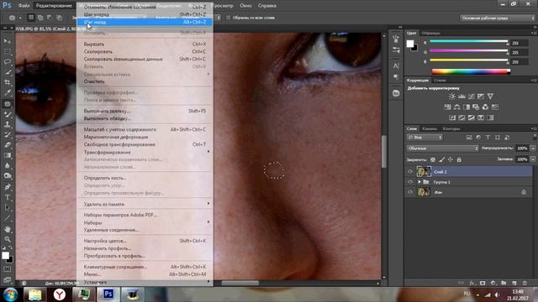Image resolution: width=538 pixels, height=302 pixels.
Task: Filter layers list by type layers
Action: 488,138
